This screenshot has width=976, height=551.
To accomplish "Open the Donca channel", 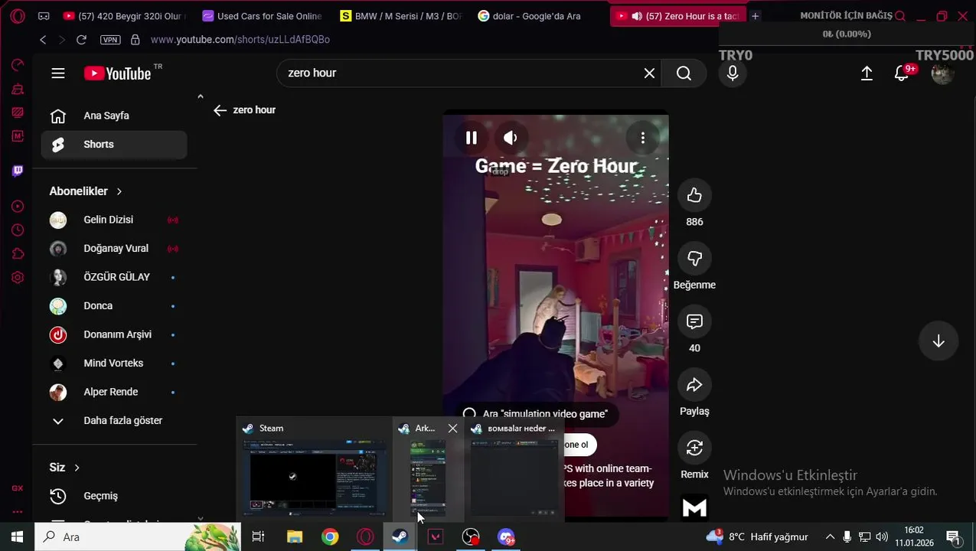I will [x=114, y=306].
